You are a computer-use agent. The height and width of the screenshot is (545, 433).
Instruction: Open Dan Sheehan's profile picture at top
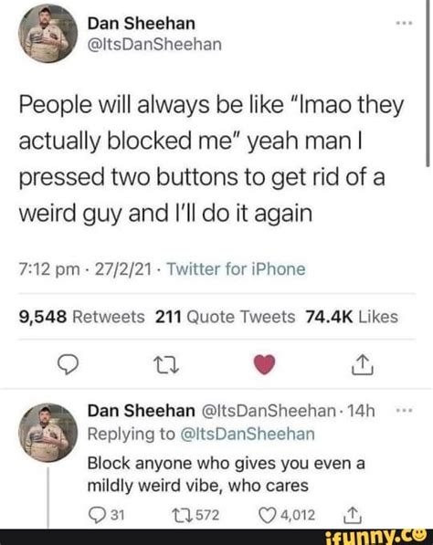[48, 34]
